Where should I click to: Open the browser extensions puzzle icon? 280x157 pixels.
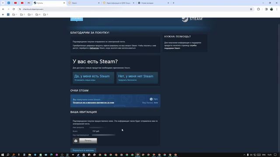[259, 9]
